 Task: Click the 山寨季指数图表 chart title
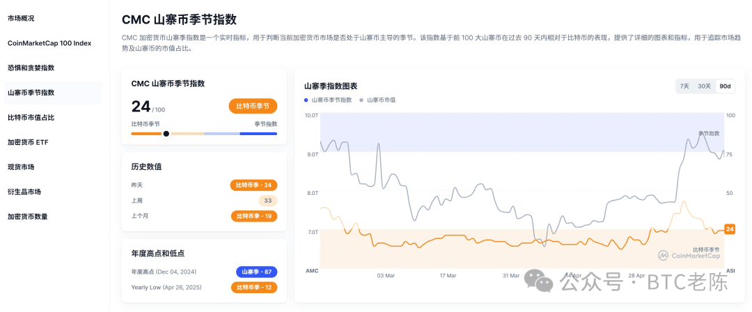coord(331,86)
